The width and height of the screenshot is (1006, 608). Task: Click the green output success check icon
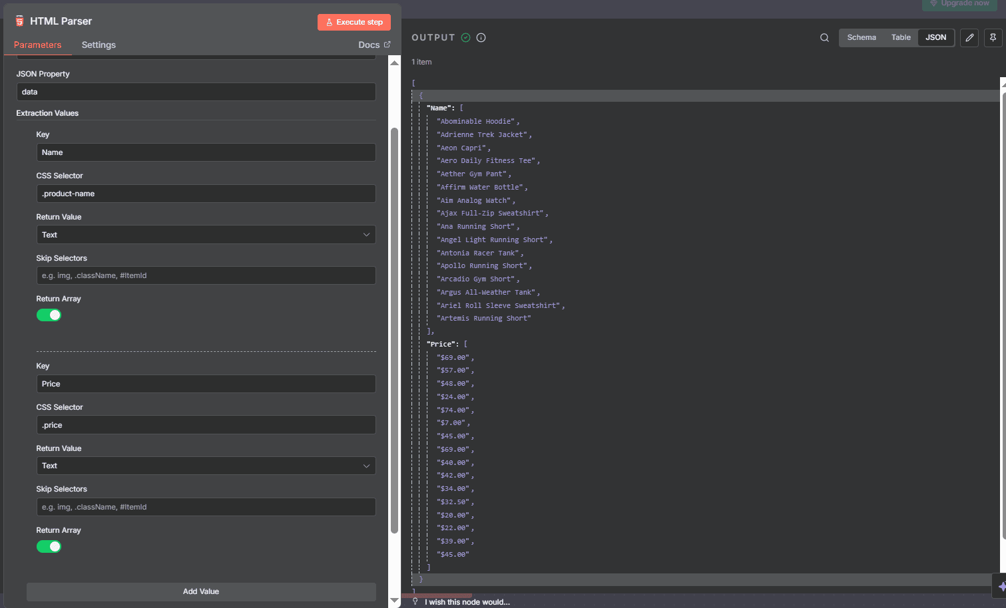pyautogui.click(x=466, y=38)
